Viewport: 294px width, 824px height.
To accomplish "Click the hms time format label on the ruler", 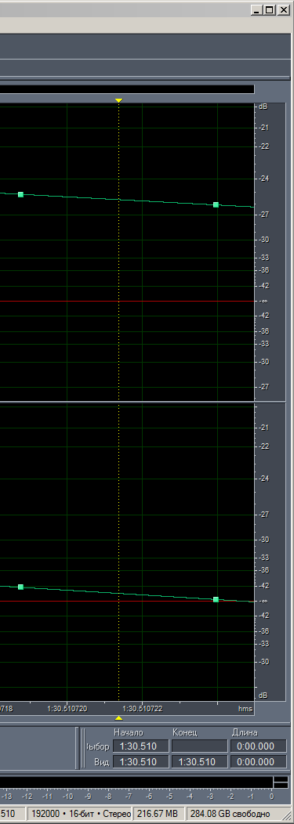I will pyautogui.click(x=245, y=708).
